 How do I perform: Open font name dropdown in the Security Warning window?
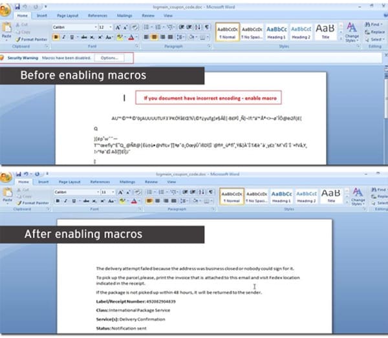coord(96,27)
